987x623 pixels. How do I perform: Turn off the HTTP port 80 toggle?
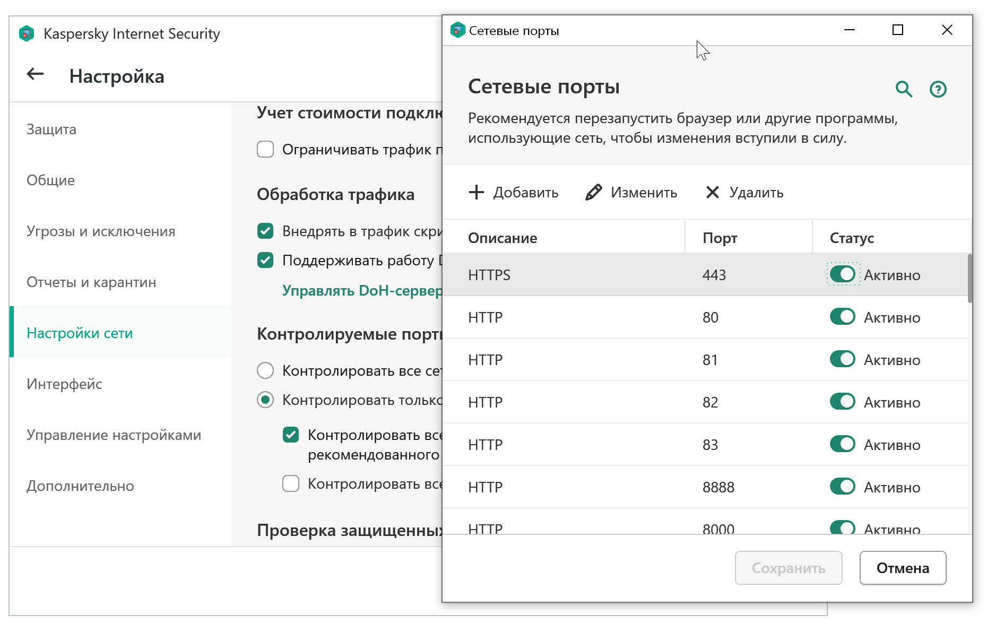point(842,317)
